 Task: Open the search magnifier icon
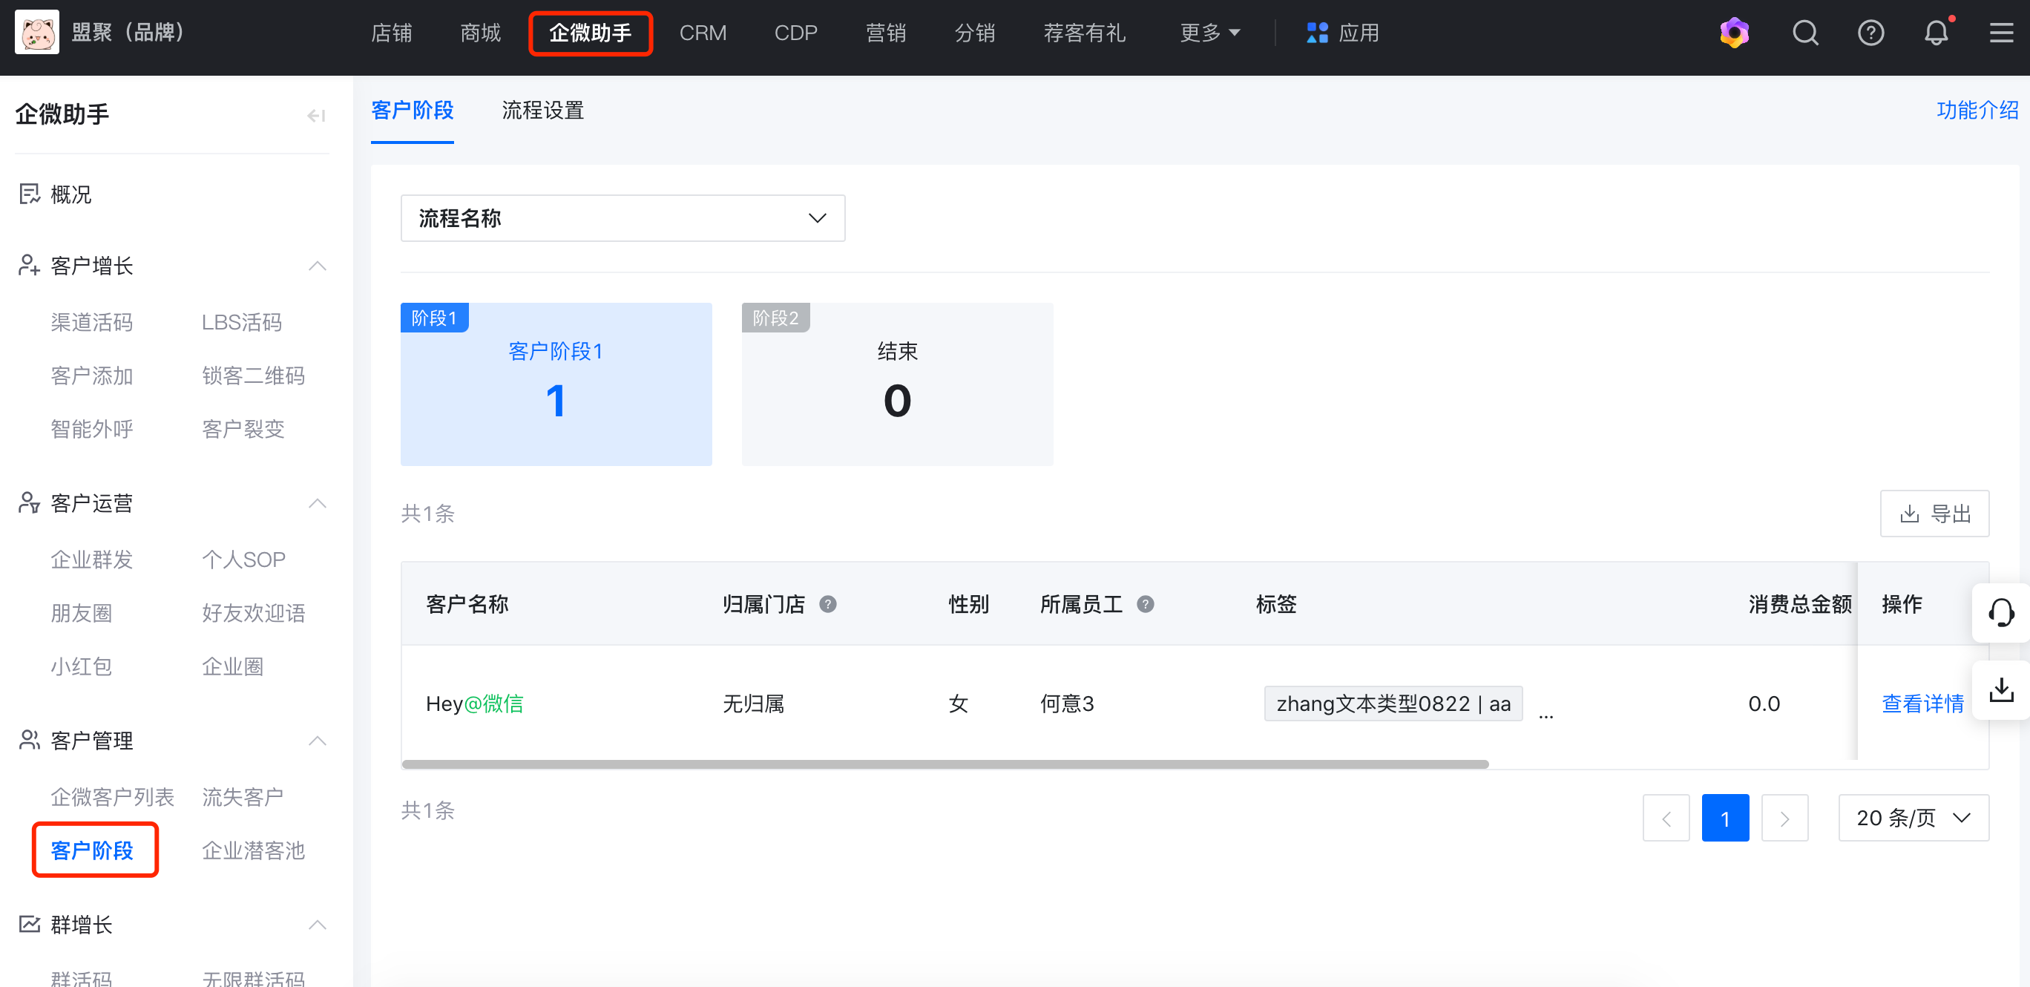tap(1804, 33)
